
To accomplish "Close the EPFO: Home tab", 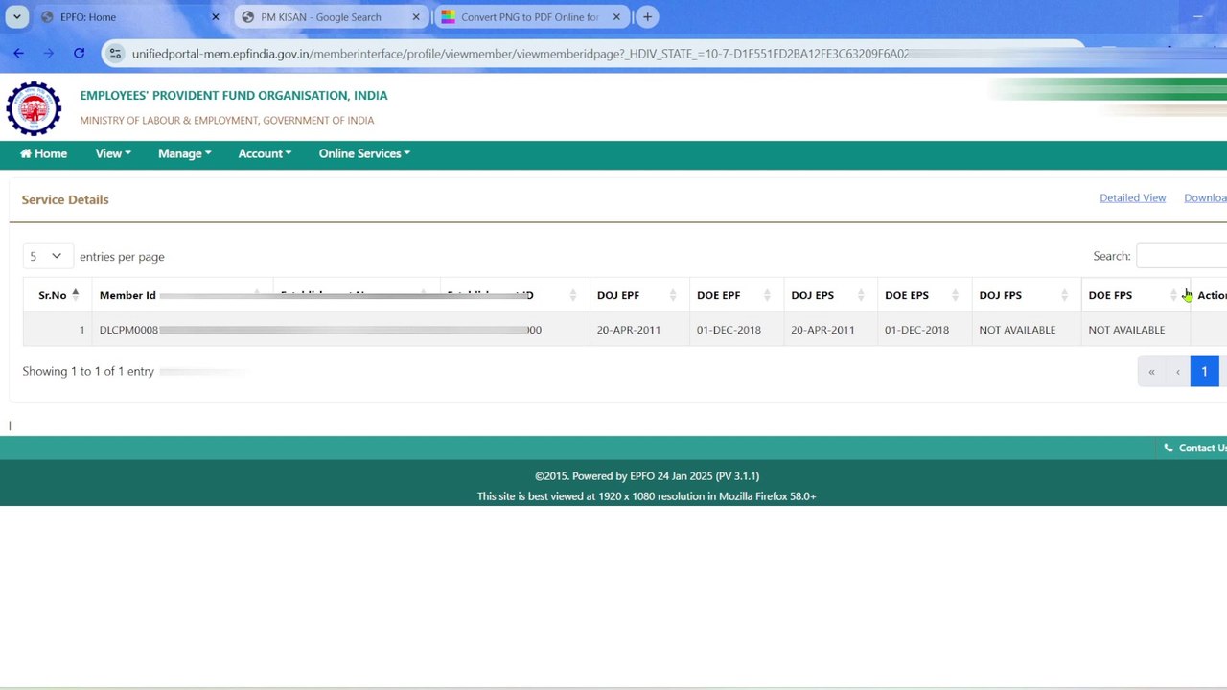I will click(x=215, y=17).
